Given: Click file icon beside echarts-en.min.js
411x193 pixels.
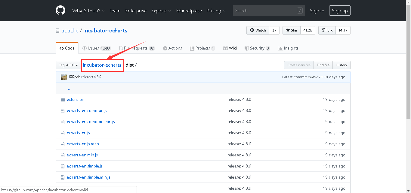Looking at the screenshot, I should coord(63,155).
